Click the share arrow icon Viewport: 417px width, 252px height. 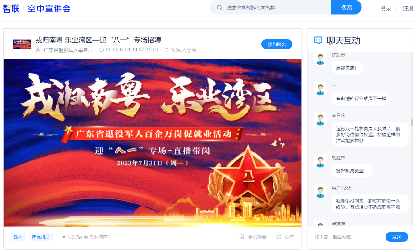(x=278, y=237)
